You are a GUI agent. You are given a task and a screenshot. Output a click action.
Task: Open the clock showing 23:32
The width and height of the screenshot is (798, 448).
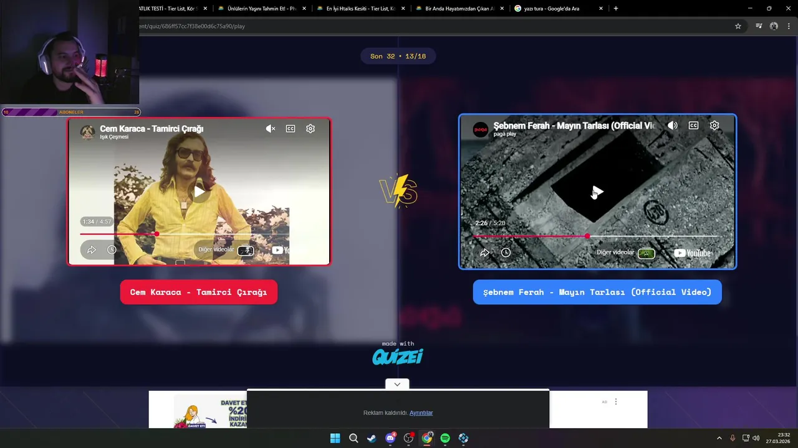click(x=779, y=438)
